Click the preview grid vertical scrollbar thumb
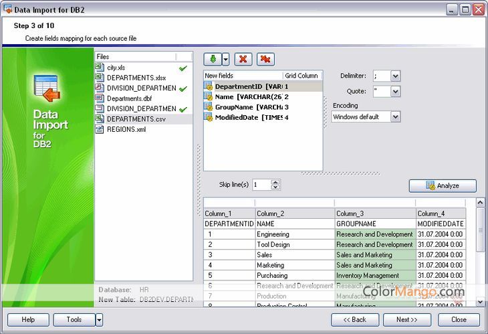This screenshot has width=488, height=334. [x=480, y=230]
